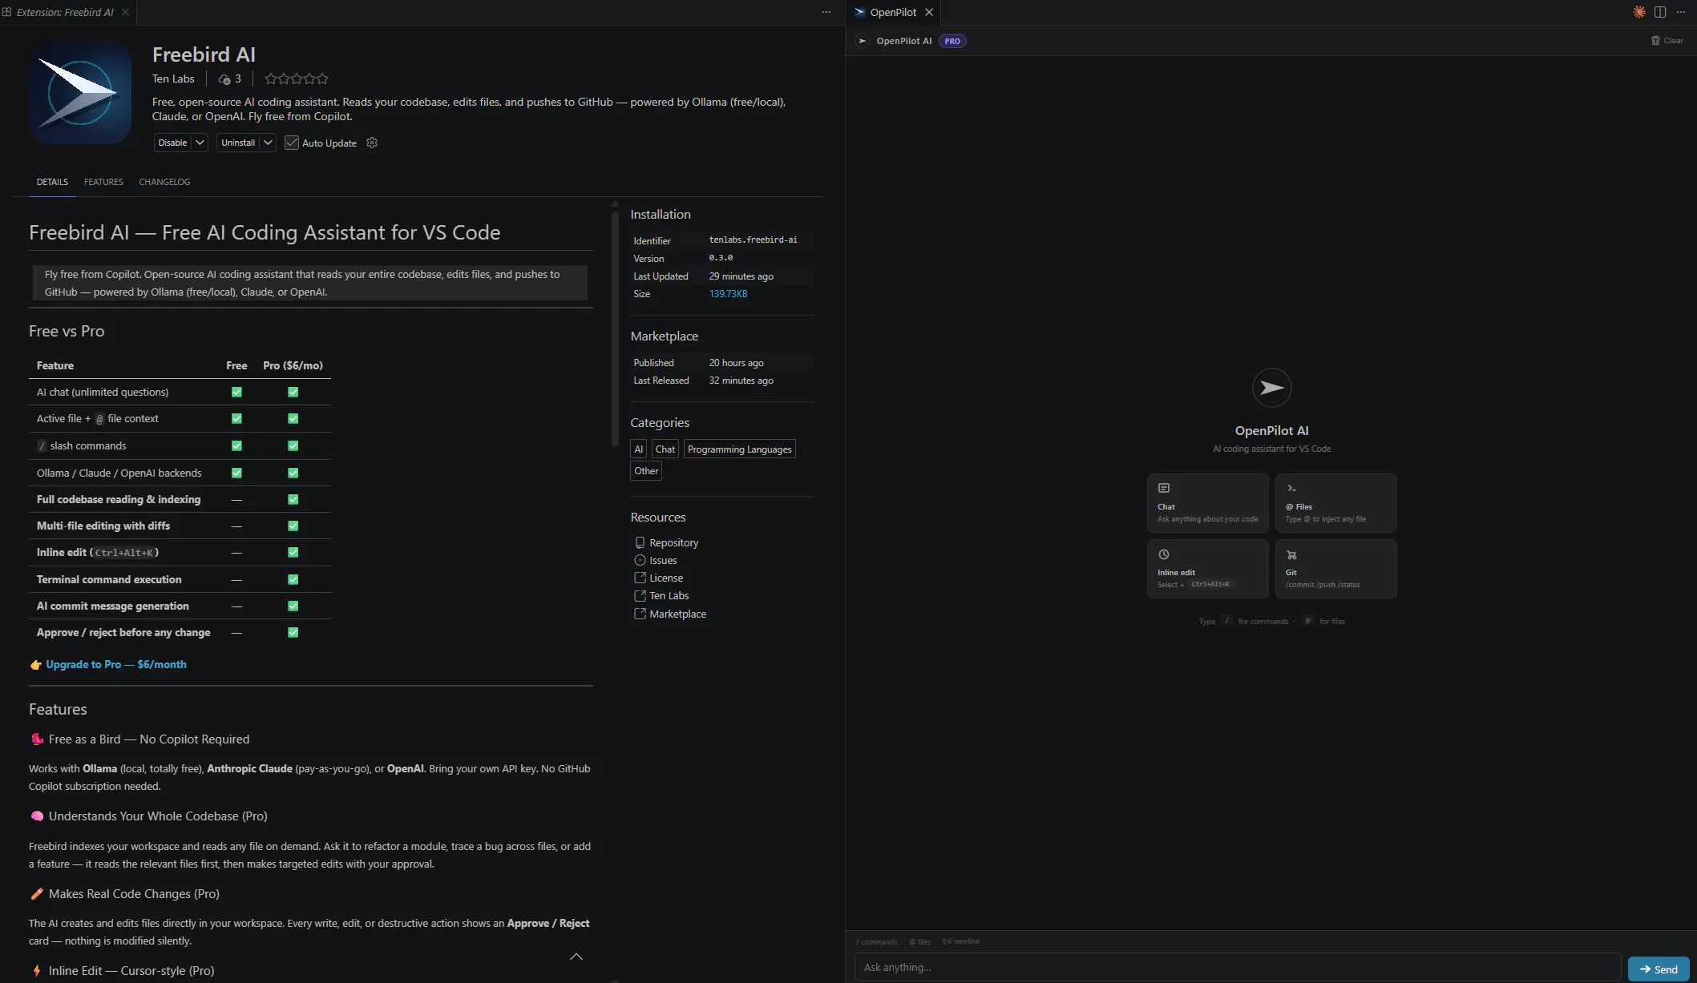Screen dimensions: 1697x983
Task: Open the right editor group more actions menu
Action: click(x=1681, y=12)
